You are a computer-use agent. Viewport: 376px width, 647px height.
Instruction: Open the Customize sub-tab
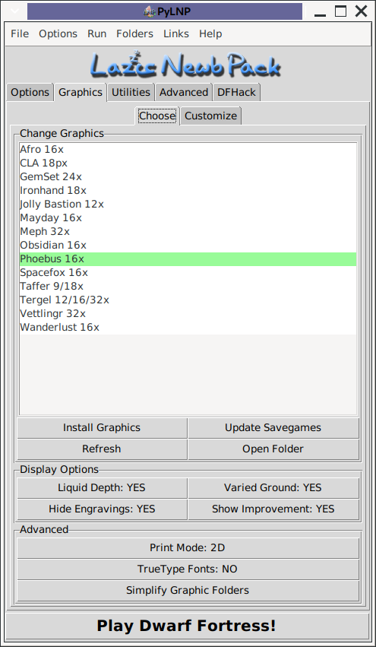[x=210, y=116]
